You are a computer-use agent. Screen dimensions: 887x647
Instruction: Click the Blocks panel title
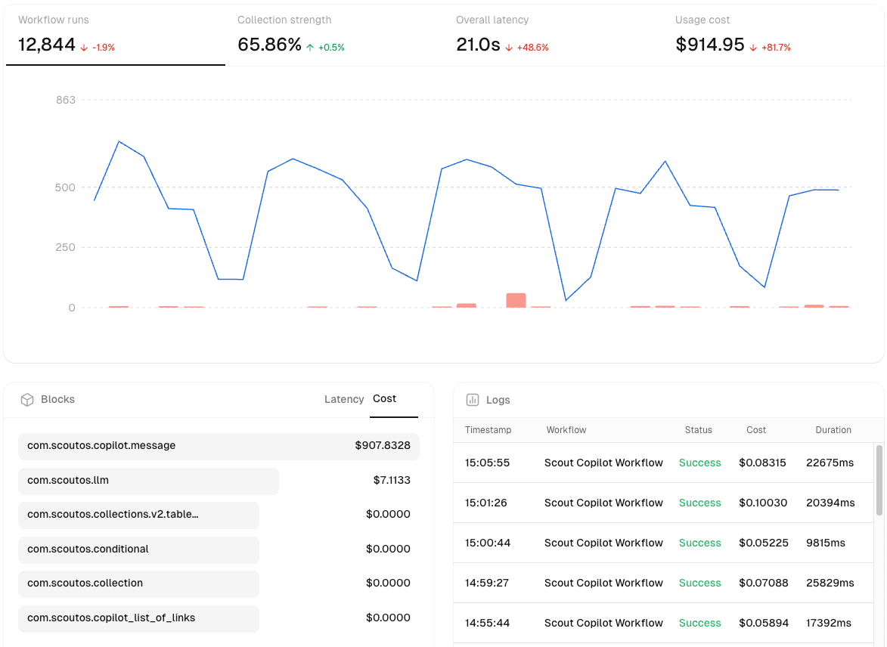(57, 399)
